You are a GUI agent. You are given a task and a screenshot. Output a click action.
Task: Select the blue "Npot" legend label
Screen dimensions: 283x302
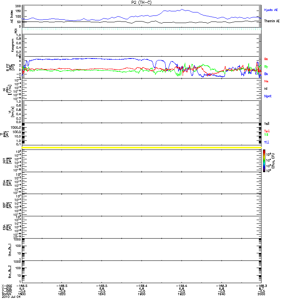(x=268, y=96)
